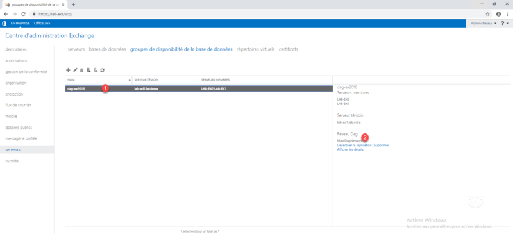Open autorisations in the left menu
The height and width of the screenshot is (234, 513).
pyautogui.click(x=17, y=60)
